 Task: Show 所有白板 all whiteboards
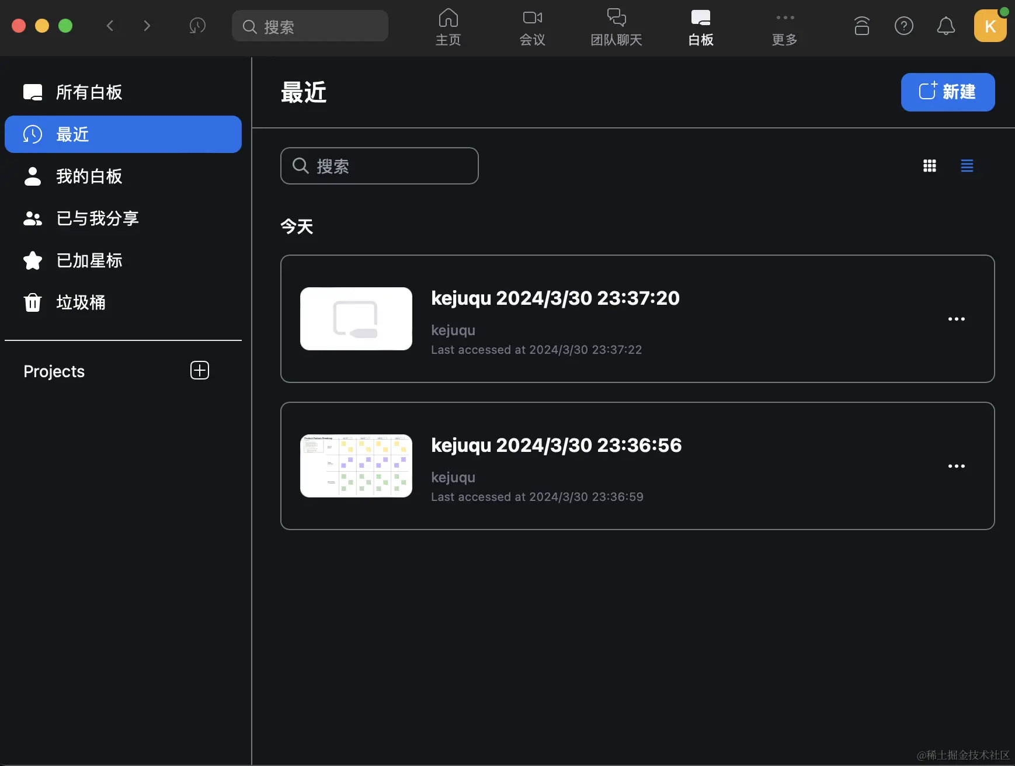pos(123,92)
